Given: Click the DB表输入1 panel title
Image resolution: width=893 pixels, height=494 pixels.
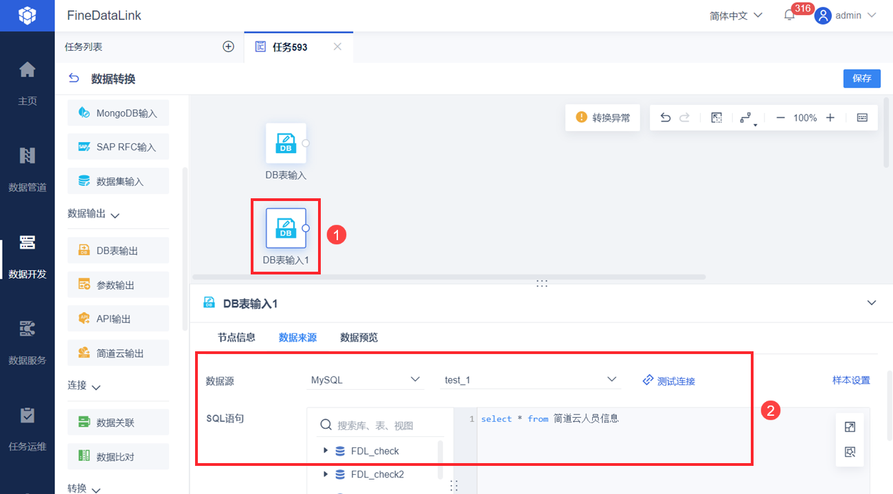Looking at the screenshot, I should (x=250, y=303).
